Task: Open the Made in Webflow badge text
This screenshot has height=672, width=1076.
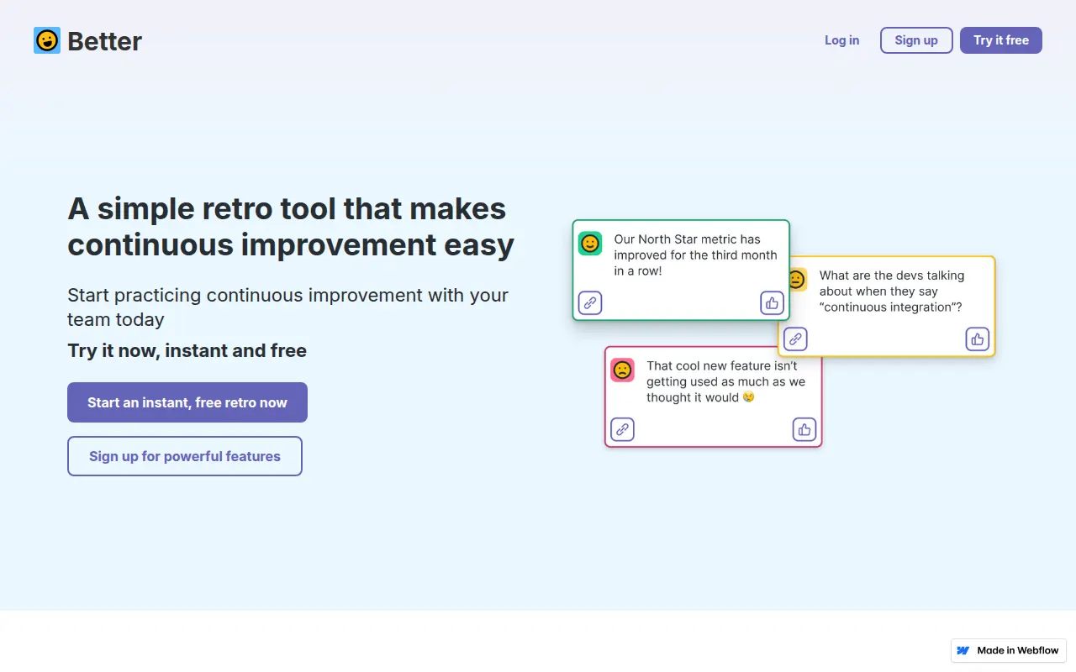Action: [1018, 650]
